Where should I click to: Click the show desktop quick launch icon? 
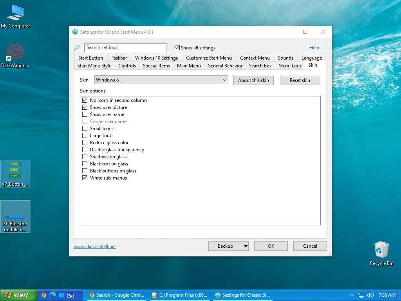pyautogui.click(x=61, y=295)
